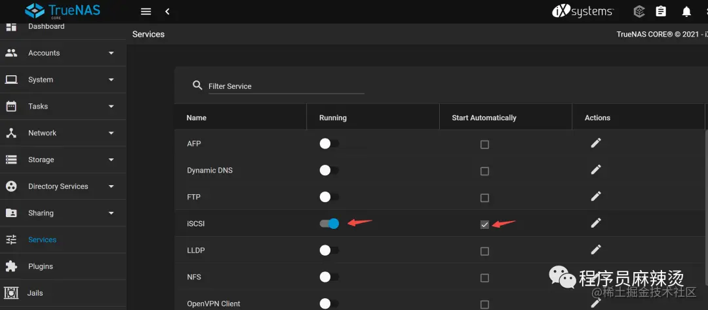Click the Network topology icon
The width and height of the screenshot is (708, 310).
pyautogui.click(x=11, y=133)
